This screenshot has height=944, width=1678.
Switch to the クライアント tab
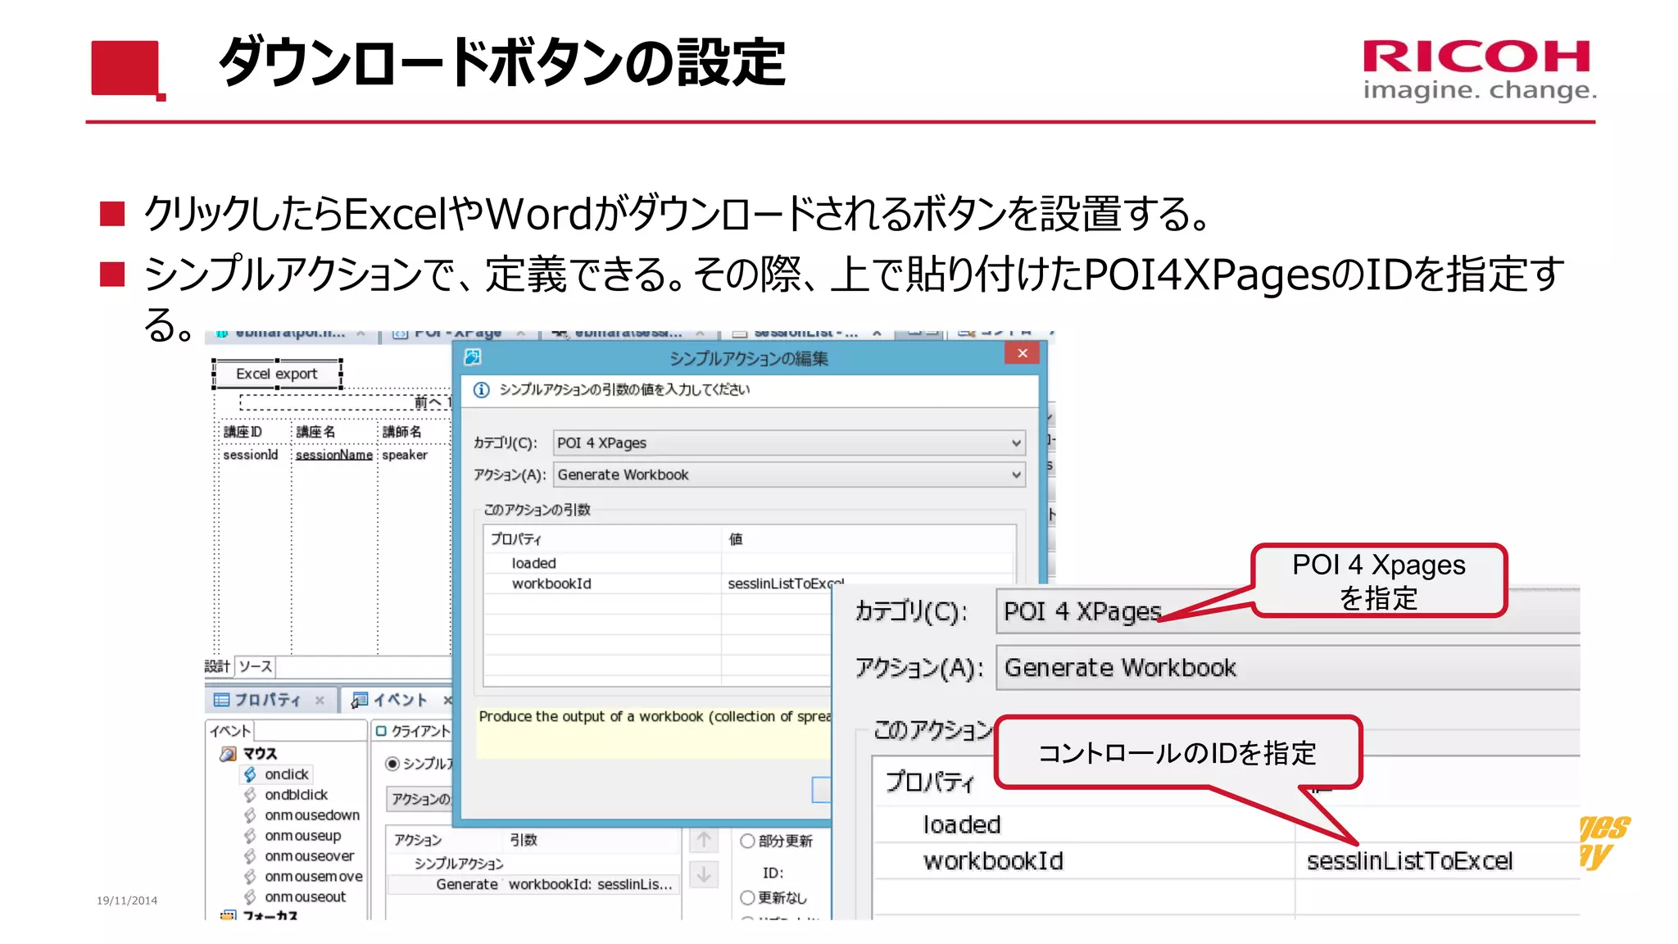414,731
